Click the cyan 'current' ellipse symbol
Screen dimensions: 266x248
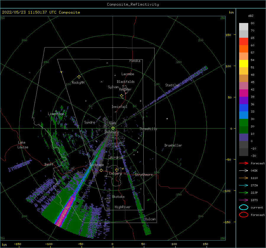click(x=244, y=207)
